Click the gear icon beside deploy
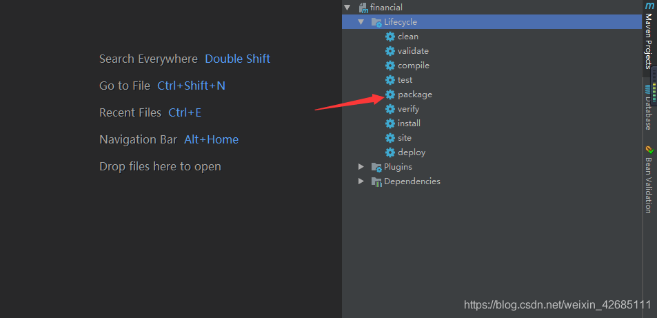 pos(390,152)
